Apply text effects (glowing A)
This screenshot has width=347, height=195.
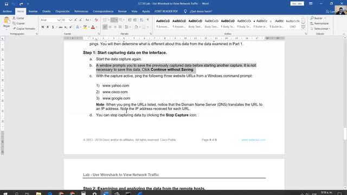click(78, 27)
